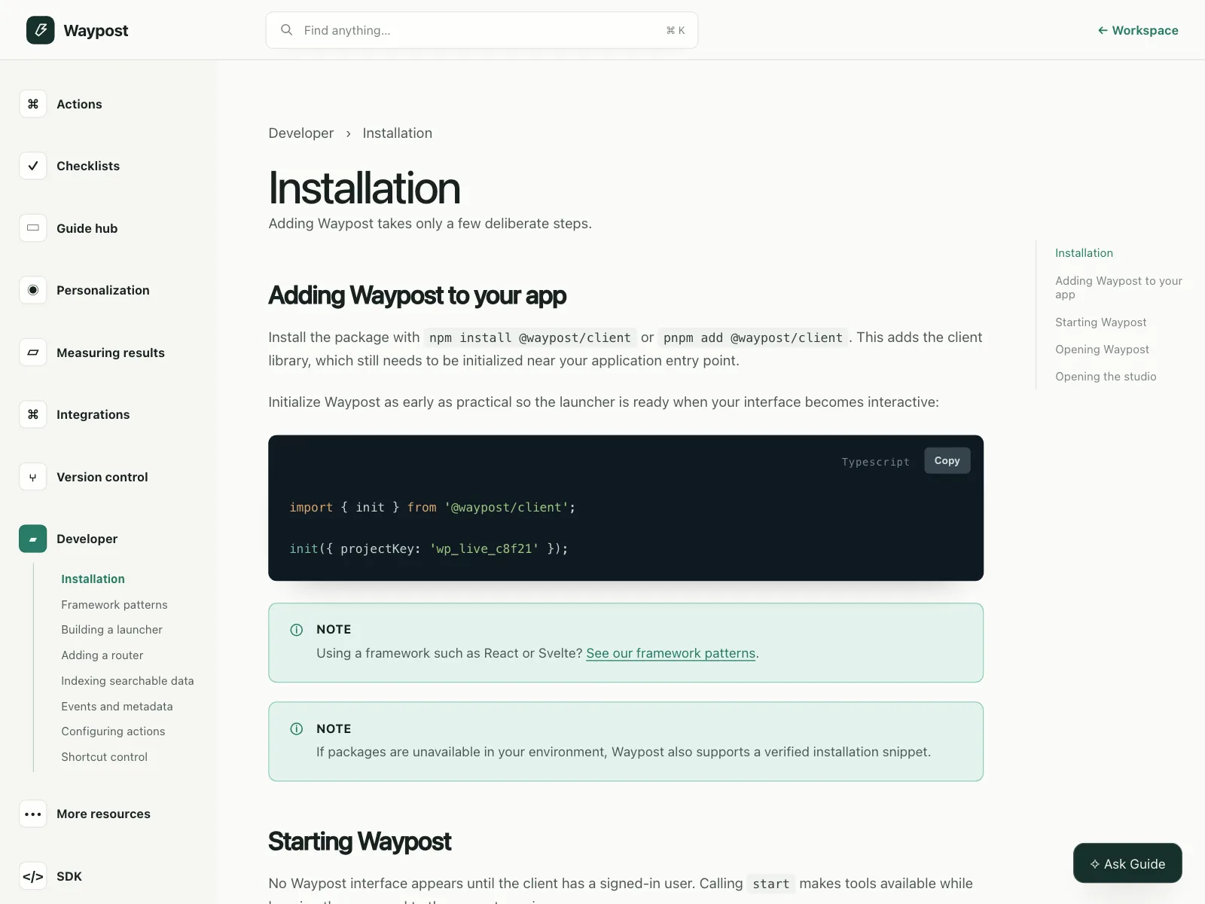
Task: Click 'Adding Waypost to your app' heading
Action: tap(417, 295)
